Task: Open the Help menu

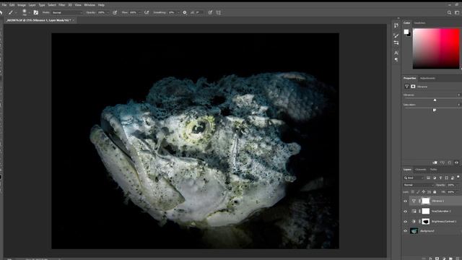Action: pos(101,5)
